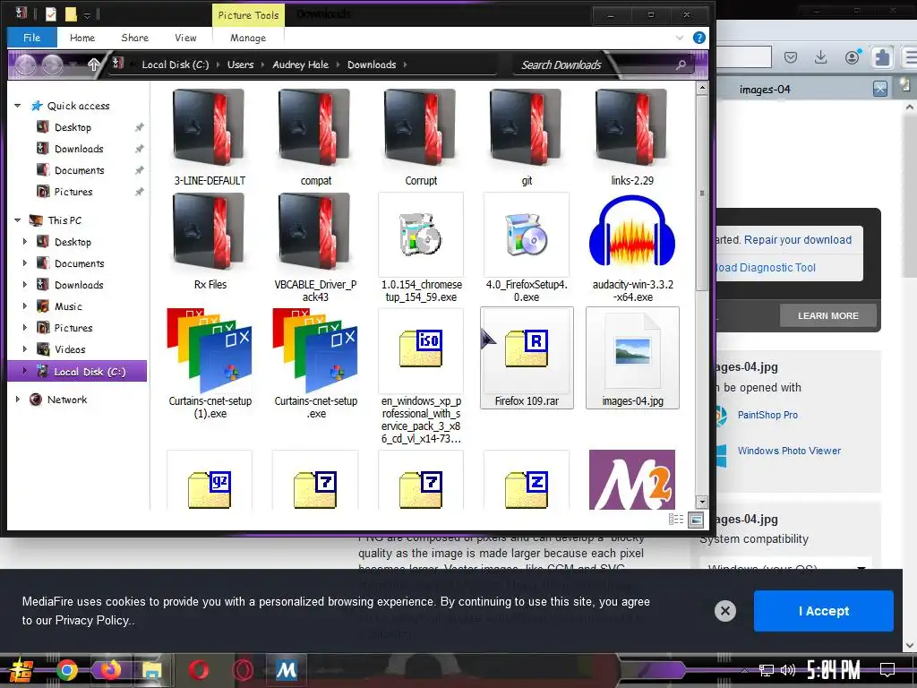The image size is (917, 688).
Task: Select the gz archive file icon
Action: click(210, 488)
